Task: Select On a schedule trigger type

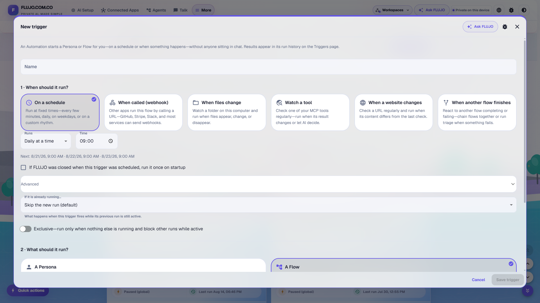Action: (60, 112)
